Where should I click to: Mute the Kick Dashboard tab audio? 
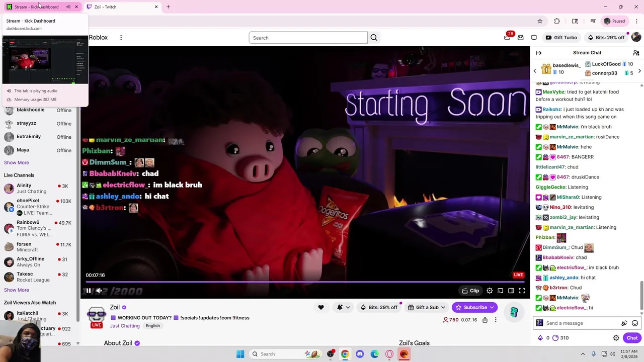point(68,7)
